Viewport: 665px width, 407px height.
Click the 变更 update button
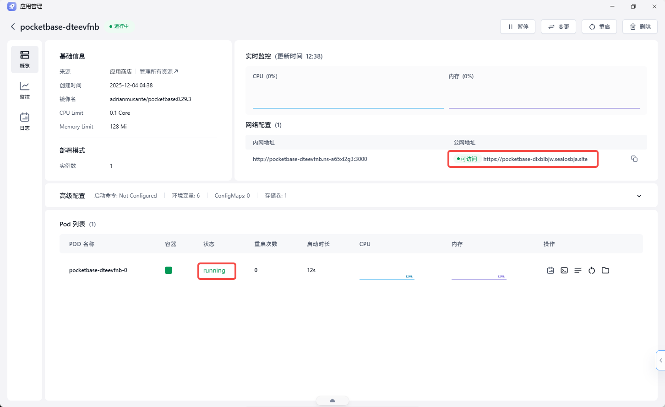558,27
